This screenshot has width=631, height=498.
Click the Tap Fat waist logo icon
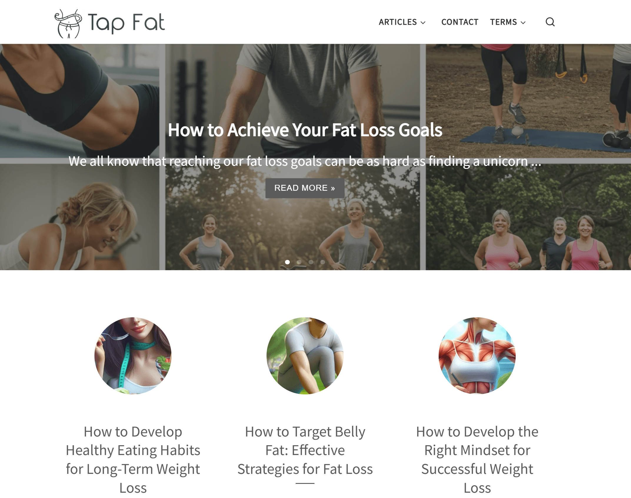pos(68,24)
